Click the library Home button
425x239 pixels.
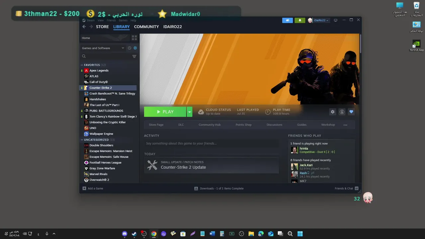pos(105,38)
